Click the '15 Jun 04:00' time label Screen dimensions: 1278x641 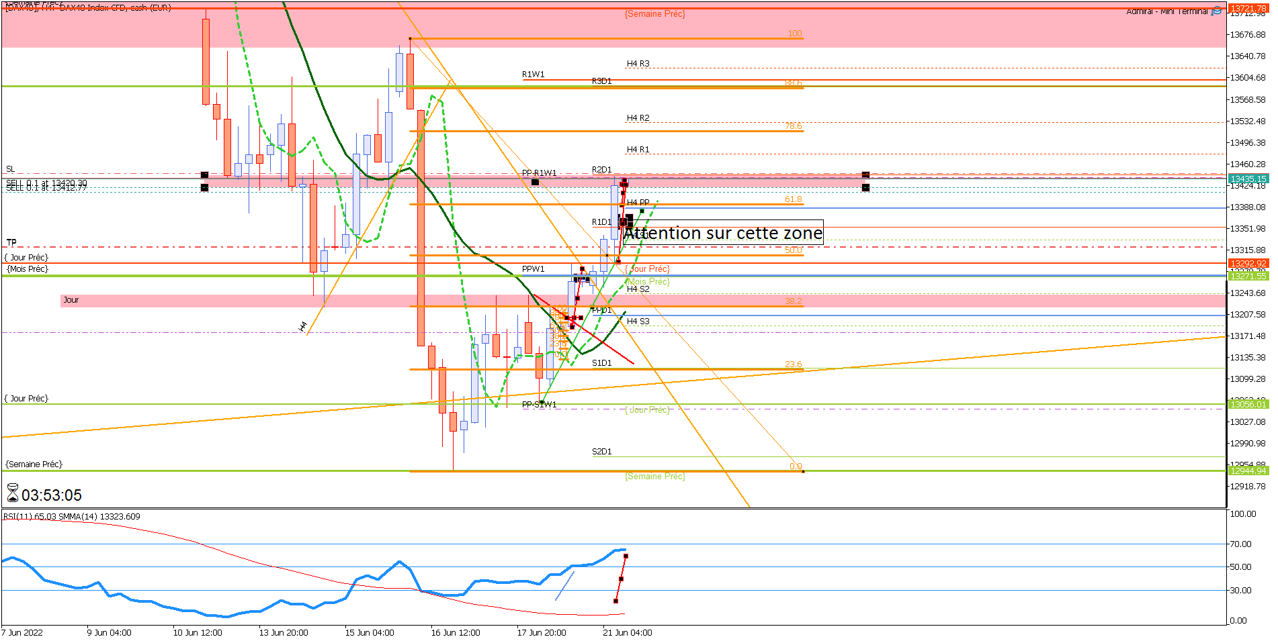tap(370, 633)
